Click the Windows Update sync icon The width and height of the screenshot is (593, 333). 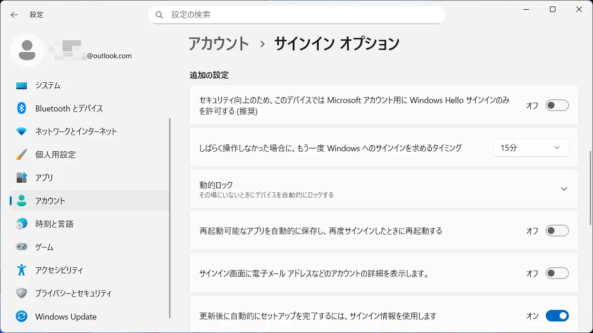click(21, 317)
